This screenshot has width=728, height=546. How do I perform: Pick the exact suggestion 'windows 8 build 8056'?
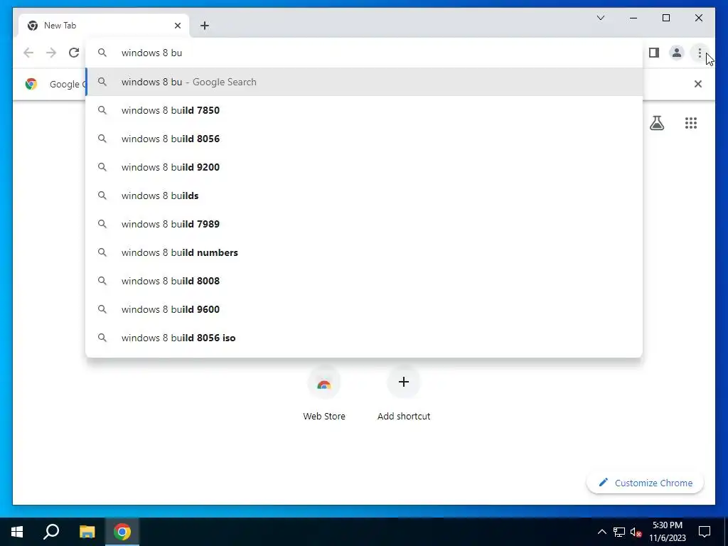364,139
